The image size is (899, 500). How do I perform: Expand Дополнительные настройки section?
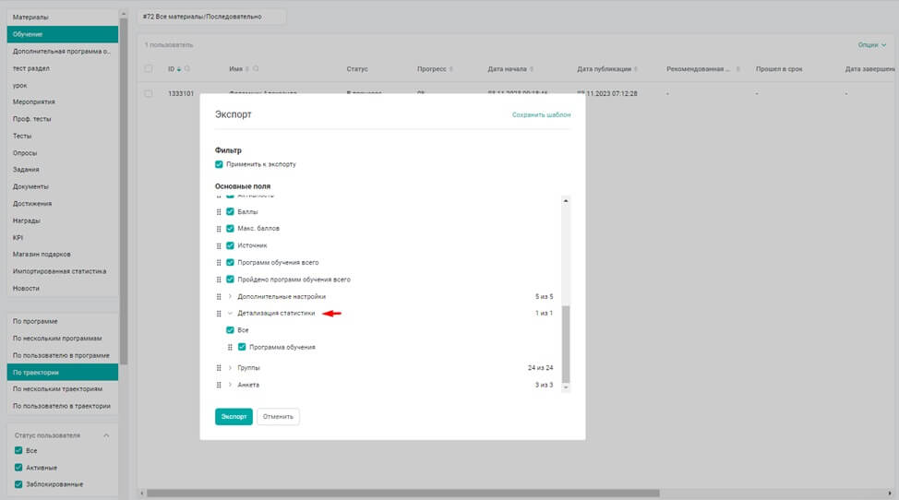[230, 296]
